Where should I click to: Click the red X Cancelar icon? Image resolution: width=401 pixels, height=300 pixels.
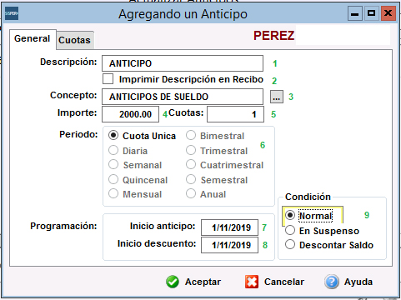[252, 282]
